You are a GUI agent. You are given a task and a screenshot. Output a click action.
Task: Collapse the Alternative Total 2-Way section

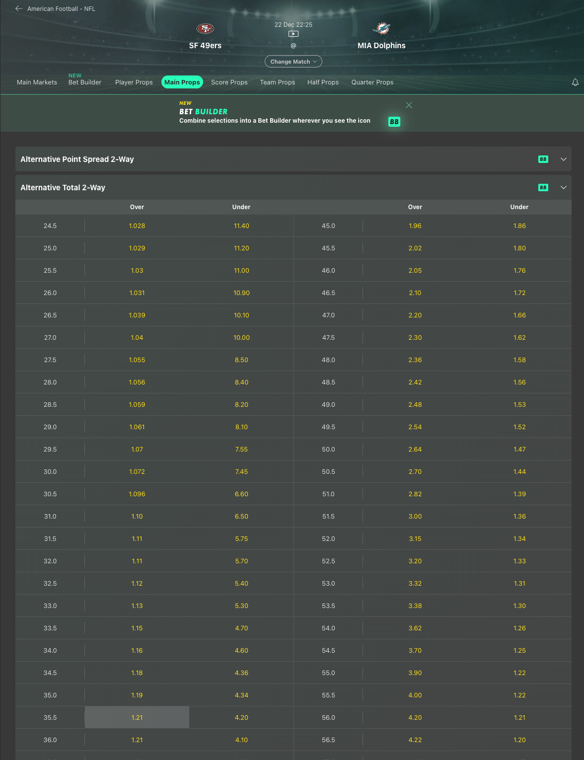pos(563,188)
